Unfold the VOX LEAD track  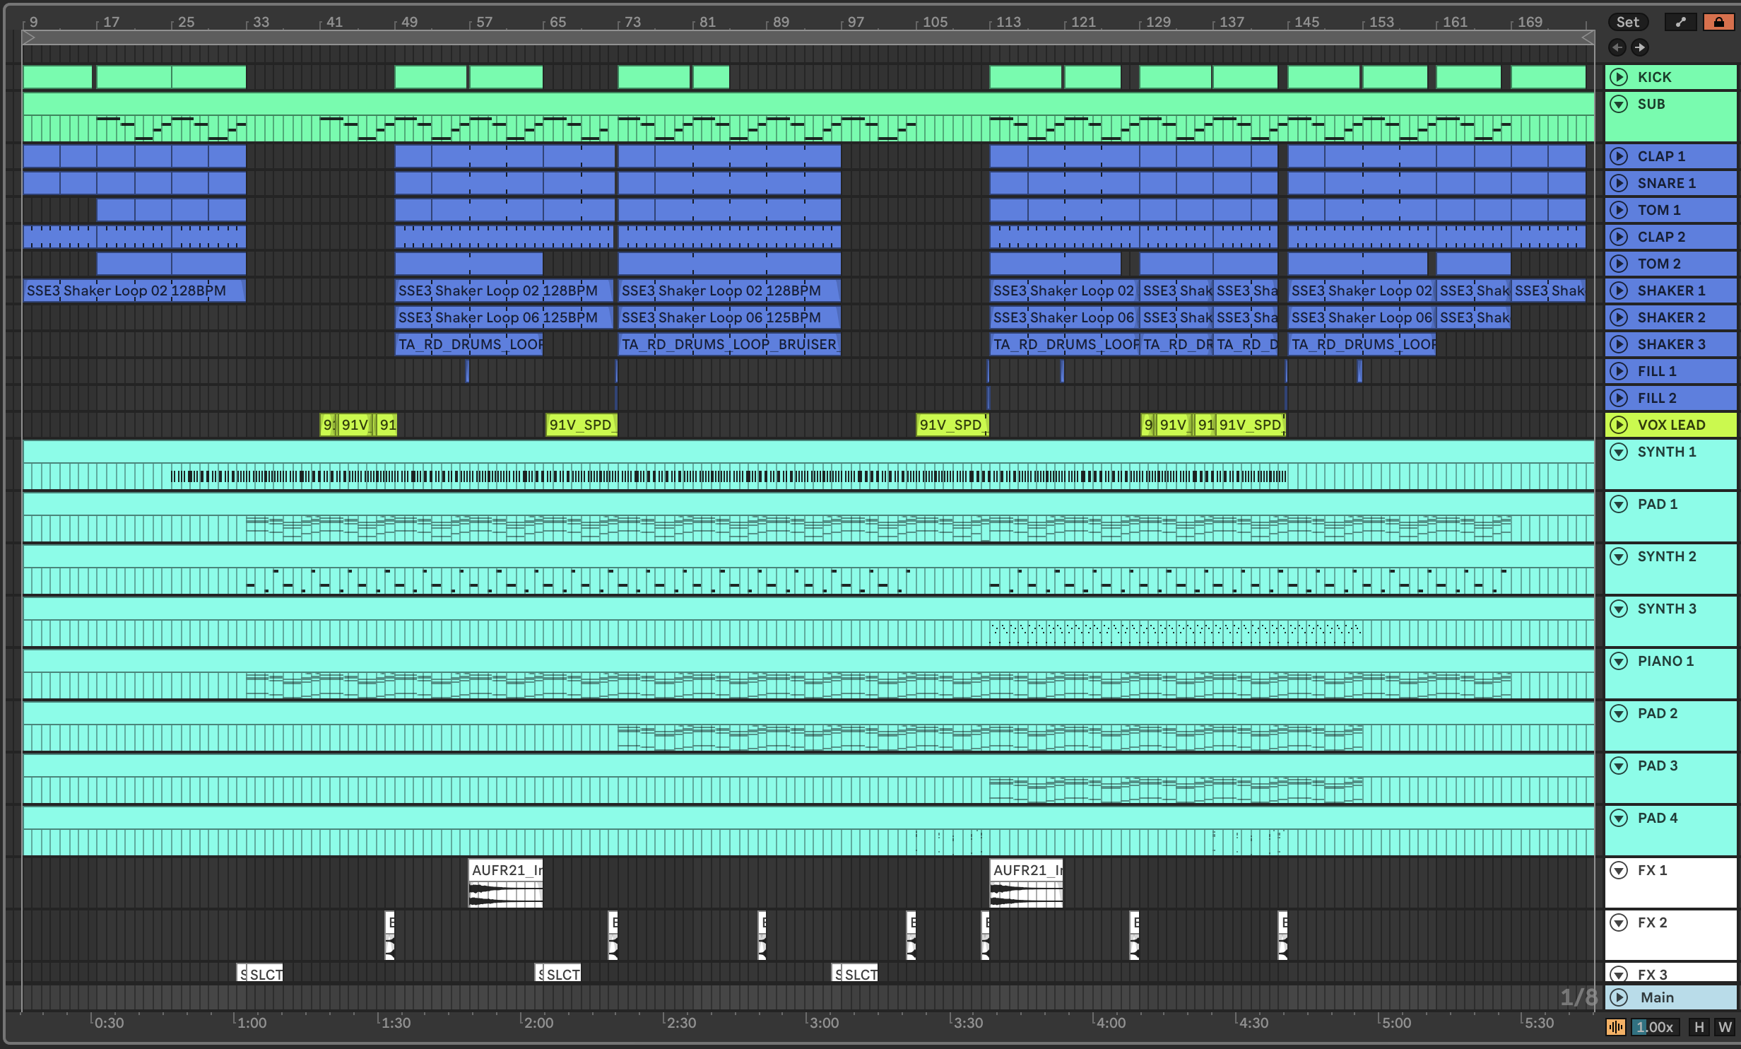point(1619,425)
